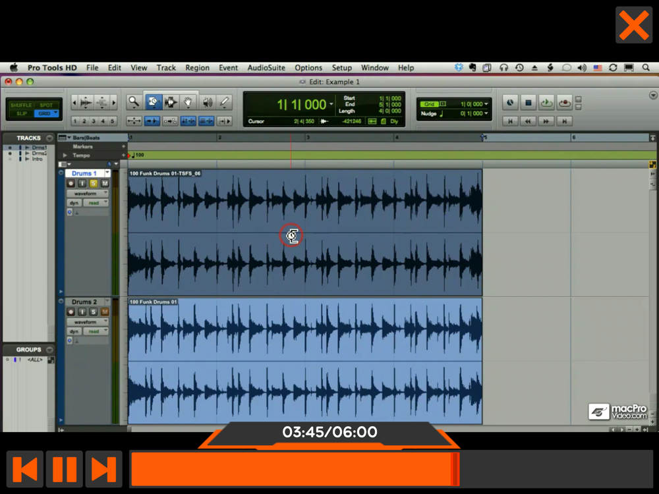659x494 pixels.
Task: Open the Groups list options menu
Action: tap(49, 350)
